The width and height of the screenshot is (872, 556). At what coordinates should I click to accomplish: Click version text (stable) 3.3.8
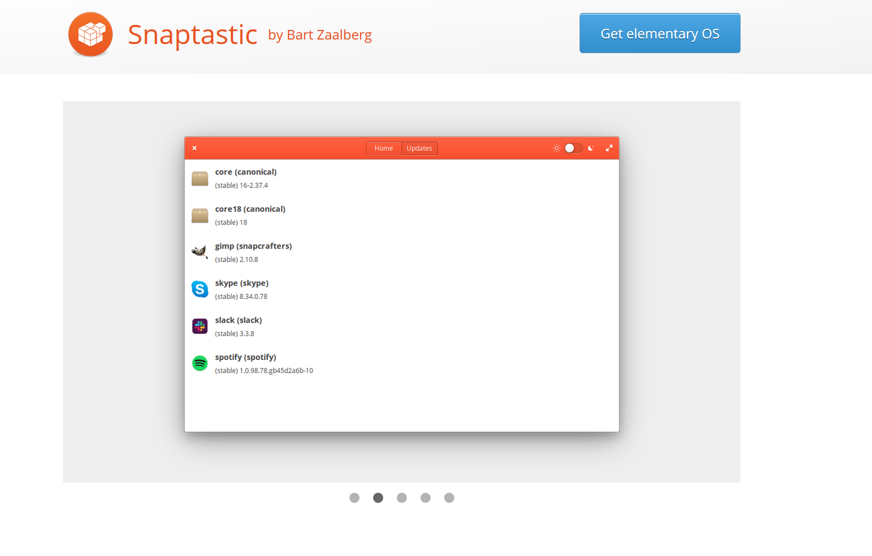(234, 334)
